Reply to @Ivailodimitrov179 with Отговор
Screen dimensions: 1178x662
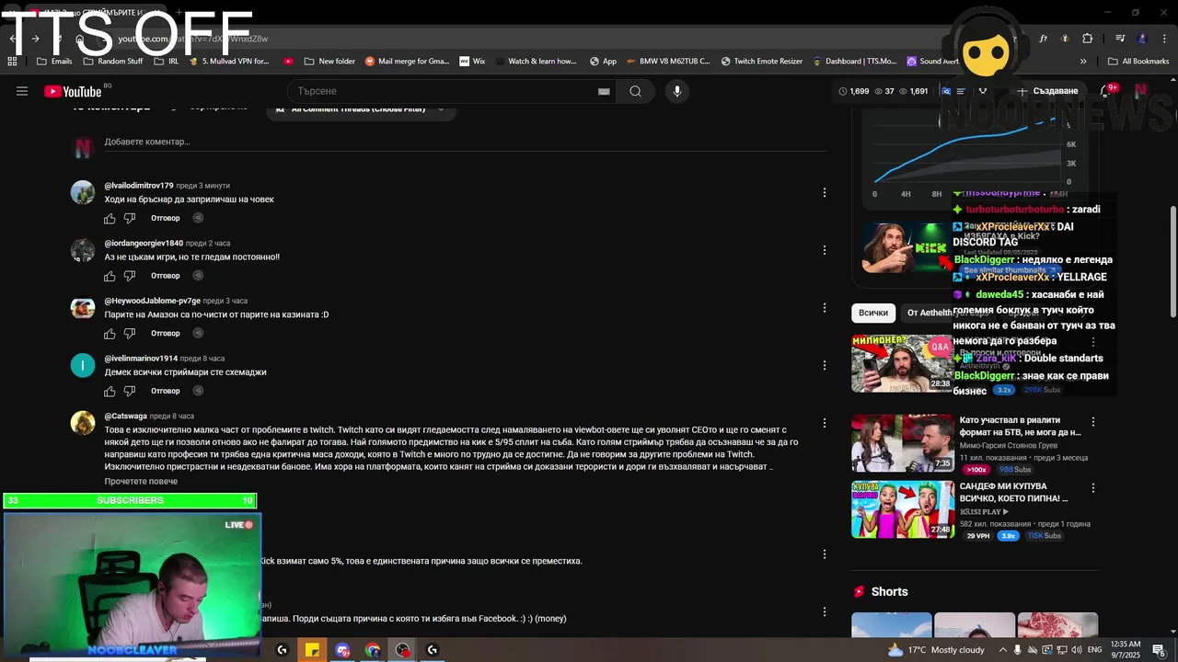tap(166, 218)
